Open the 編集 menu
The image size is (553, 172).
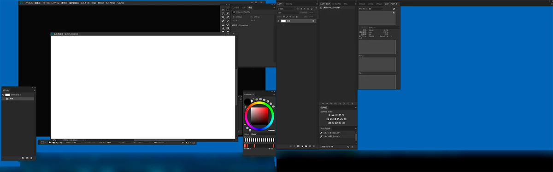point(37,3)
